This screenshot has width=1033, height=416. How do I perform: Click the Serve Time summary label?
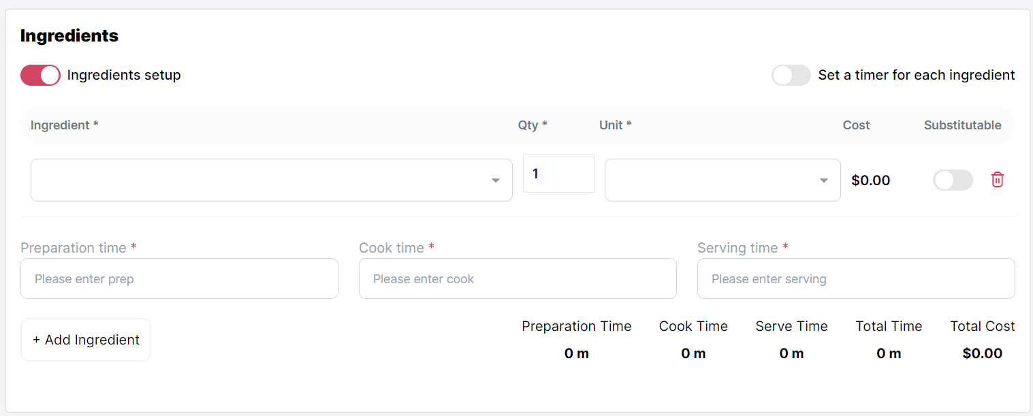tap(791, 326)
